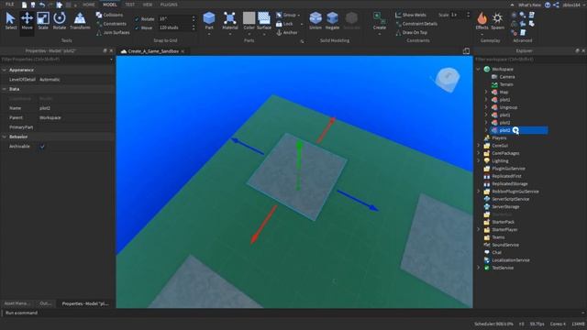Image resolution: width=587 pixels, height=330 pixels.
Task: Open the Surface tool
Action: pos(264,21)
